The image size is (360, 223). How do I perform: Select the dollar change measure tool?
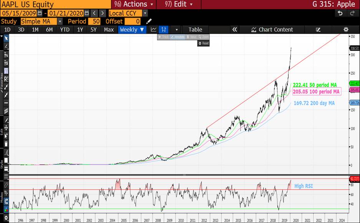pos(6,63)
